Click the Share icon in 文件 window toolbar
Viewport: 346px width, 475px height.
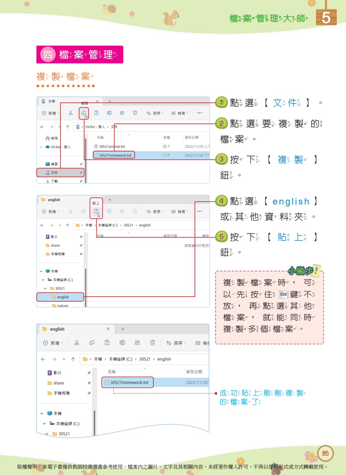[122, 113]
